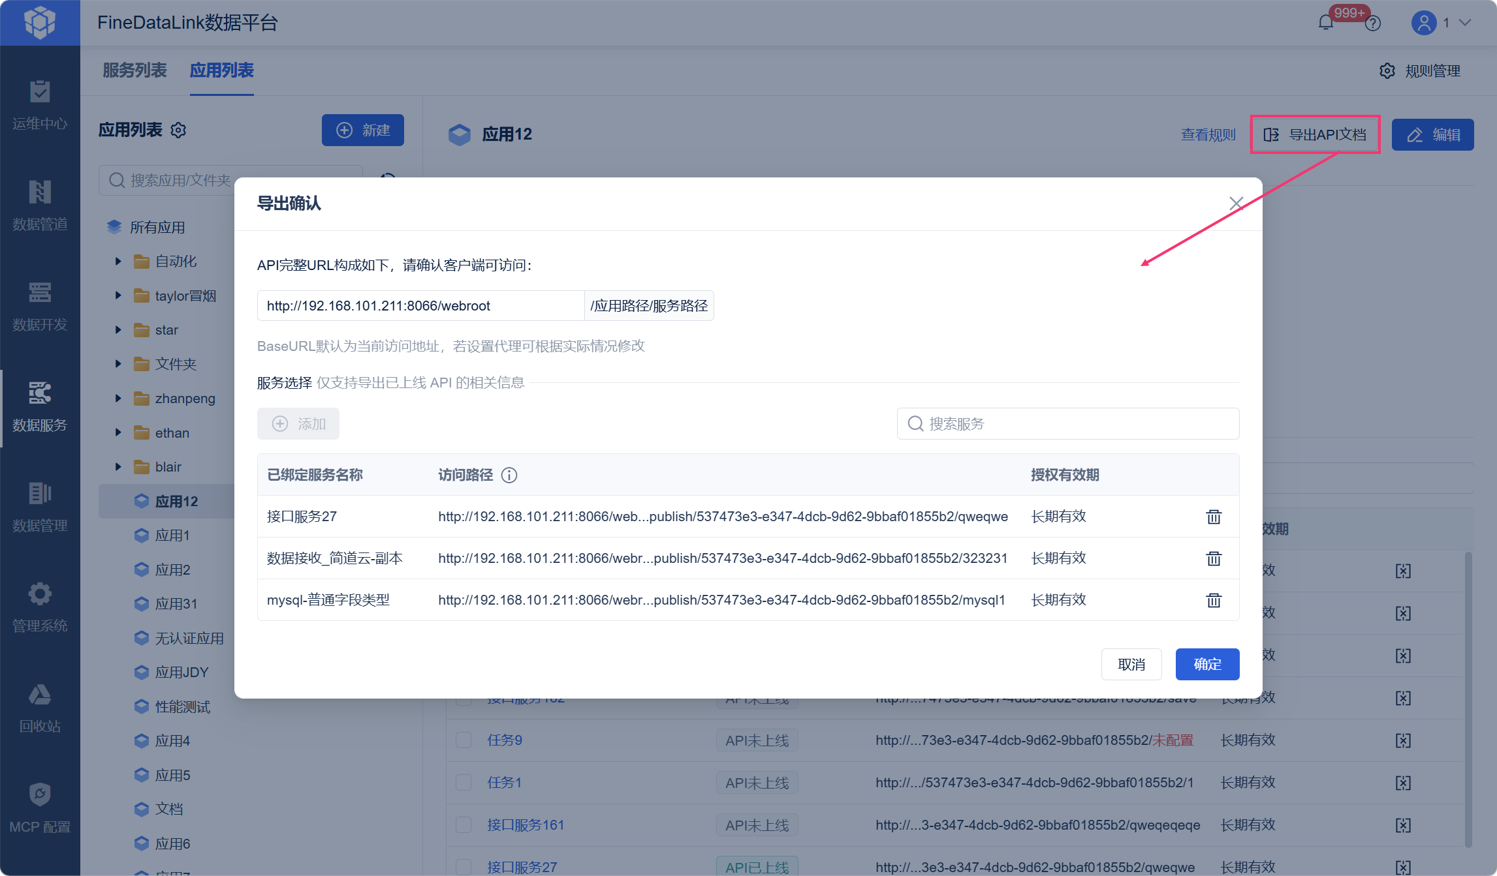Viewport: 1497px width, 876px height.
Task: Click the 取消 button in dialog
Action: click(x=1131, y=664)
